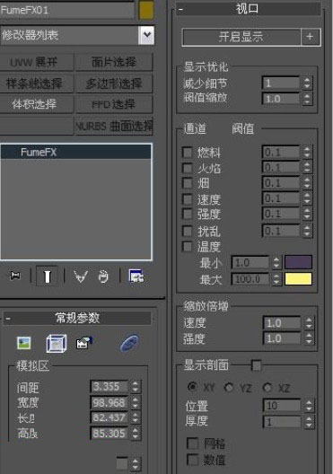Screen dimensions: 333x474
Task: Click 减少细节 value field
Action: tap(281, 83)
